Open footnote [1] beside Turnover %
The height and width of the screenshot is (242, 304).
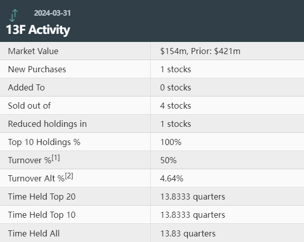point(56,158)
